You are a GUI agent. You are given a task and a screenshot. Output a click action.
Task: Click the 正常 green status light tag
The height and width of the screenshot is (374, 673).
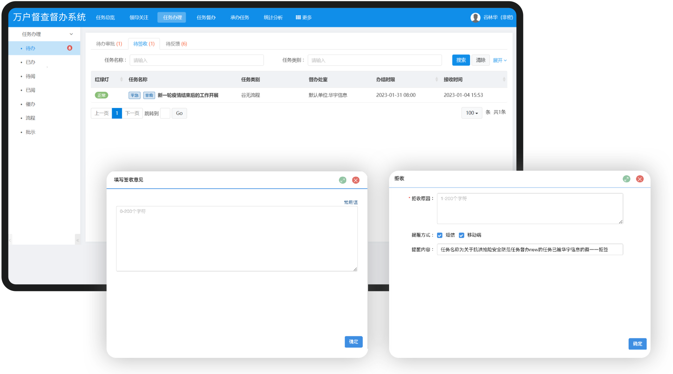101,95
